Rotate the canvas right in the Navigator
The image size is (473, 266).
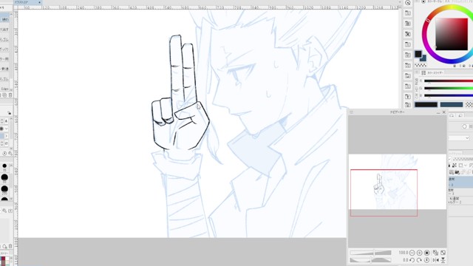[x=419, y=260]
